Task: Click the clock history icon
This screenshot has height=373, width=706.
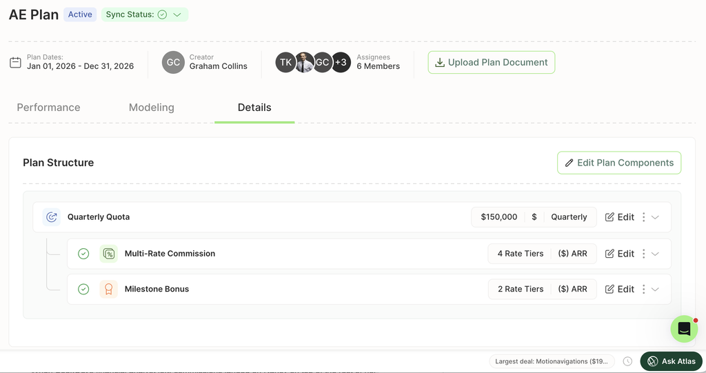Action: click(x=627, y=361)
